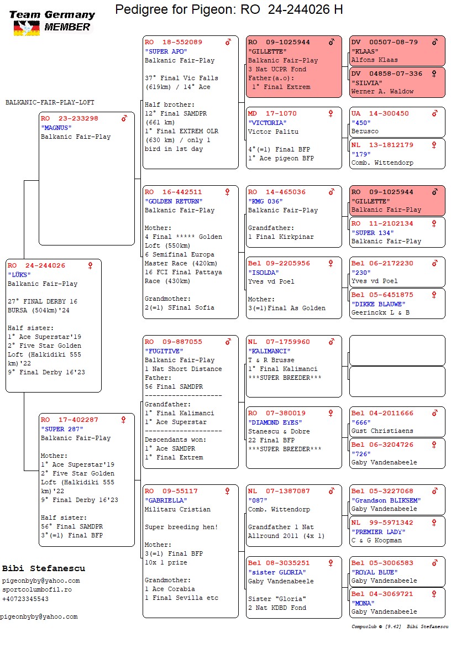The height and width of the screenshot is (648, 451).
Task: Click ring number RO 09-55117
Action: click(171, 491)
